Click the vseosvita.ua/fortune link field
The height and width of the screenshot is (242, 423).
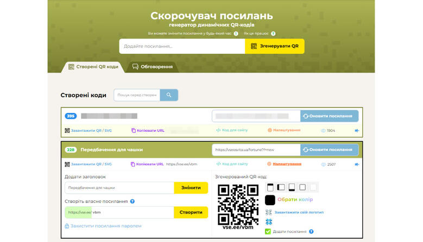click(x=256, y=150)
